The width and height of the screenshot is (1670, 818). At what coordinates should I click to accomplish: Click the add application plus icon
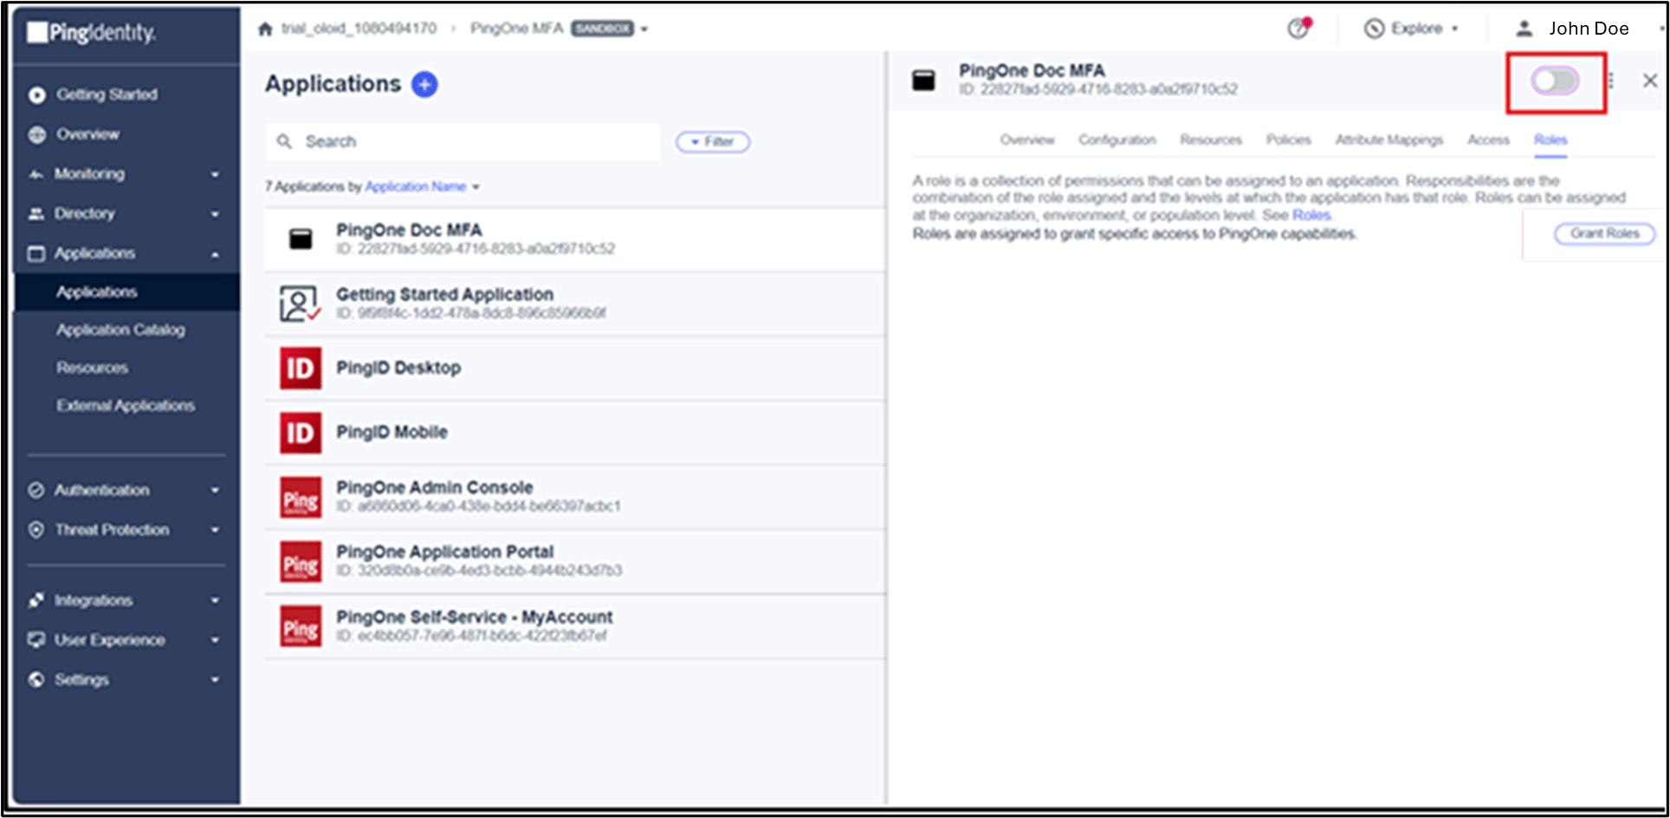point(424,84)
